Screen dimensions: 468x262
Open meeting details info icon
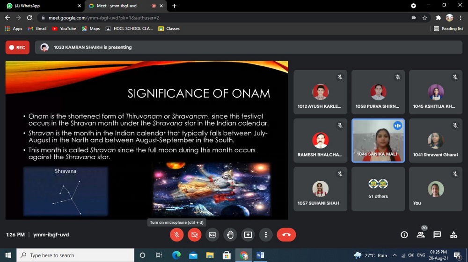(404, 235)
